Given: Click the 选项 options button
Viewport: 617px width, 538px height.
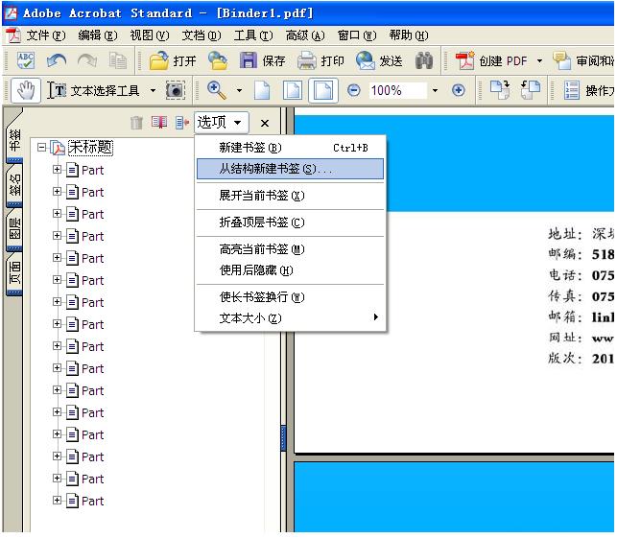Looking at the screenshot, I should coord(220,123).
